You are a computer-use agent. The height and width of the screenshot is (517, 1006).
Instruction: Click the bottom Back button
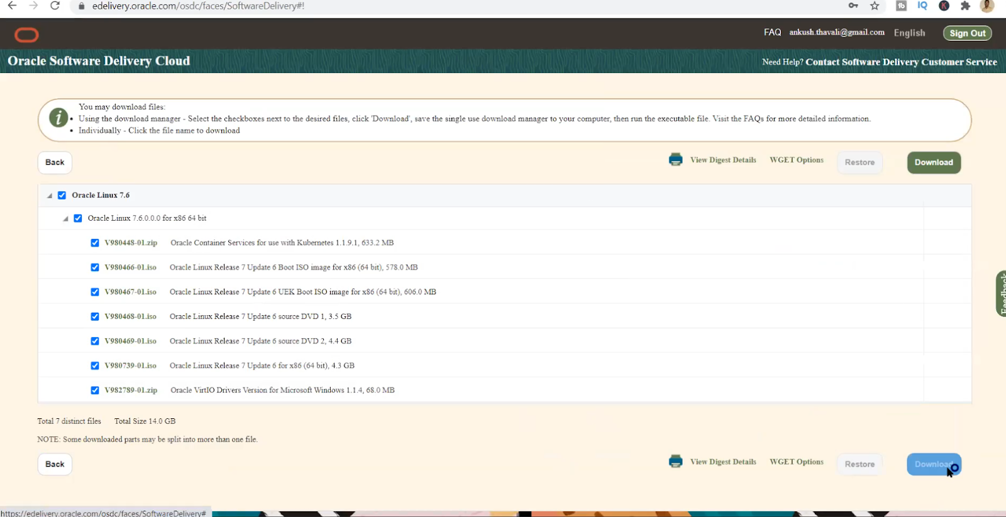point(55,464)
